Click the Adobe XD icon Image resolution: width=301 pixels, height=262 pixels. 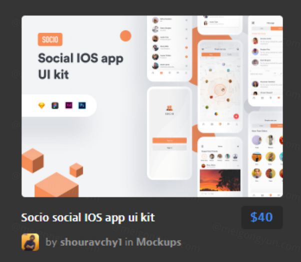pos(68,105)
